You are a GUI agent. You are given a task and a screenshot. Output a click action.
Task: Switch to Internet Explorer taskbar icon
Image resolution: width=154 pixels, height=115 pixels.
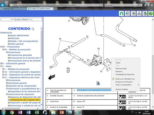pos(78,112)
